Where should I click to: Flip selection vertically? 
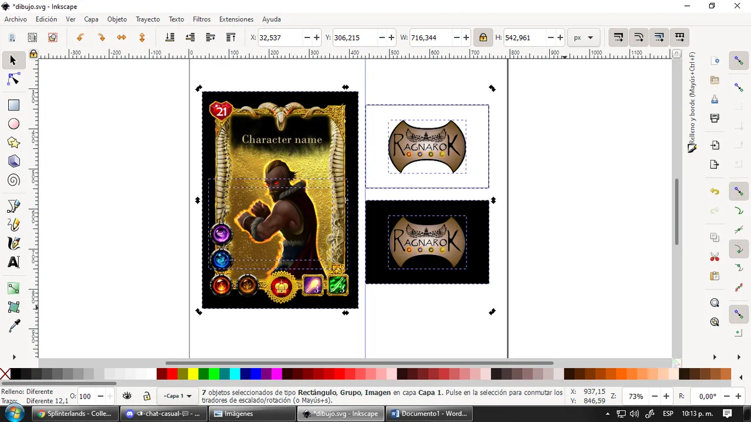141,38
